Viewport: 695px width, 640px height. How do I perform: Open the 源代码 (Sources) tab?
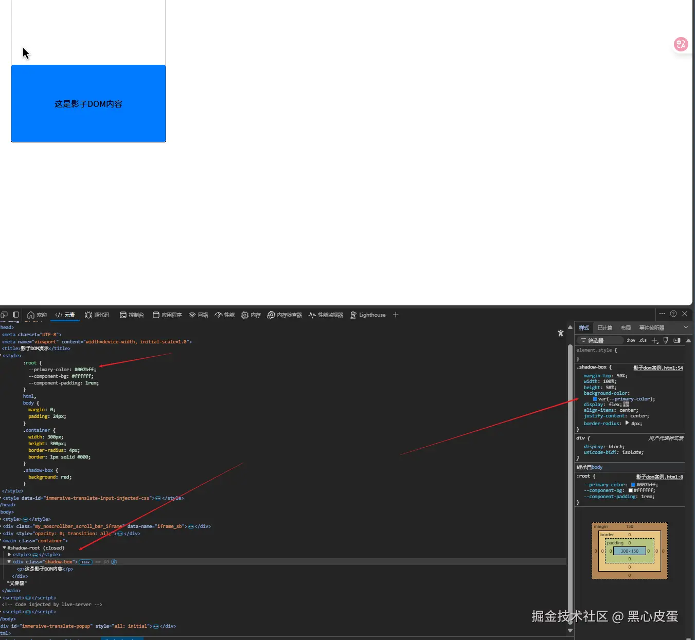point(97,315)
